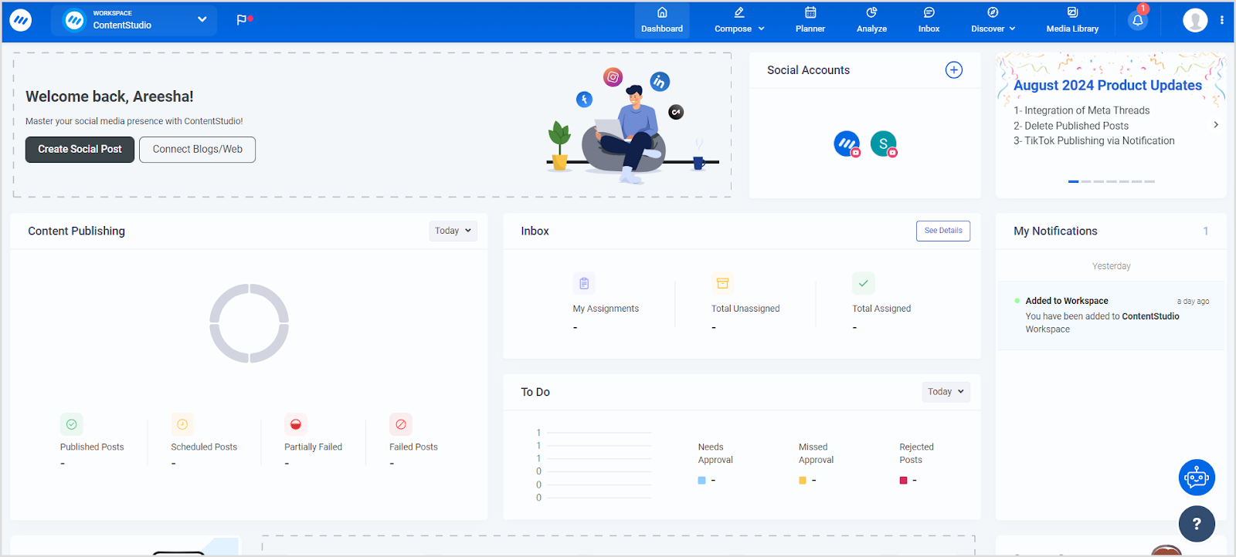
Task: Click the Scheduled Posts clock icon
Action: 182,424
